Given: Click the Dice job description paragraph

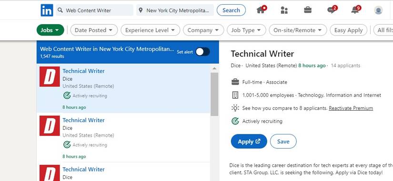Looking at the screenshot, I should point(311,169).
